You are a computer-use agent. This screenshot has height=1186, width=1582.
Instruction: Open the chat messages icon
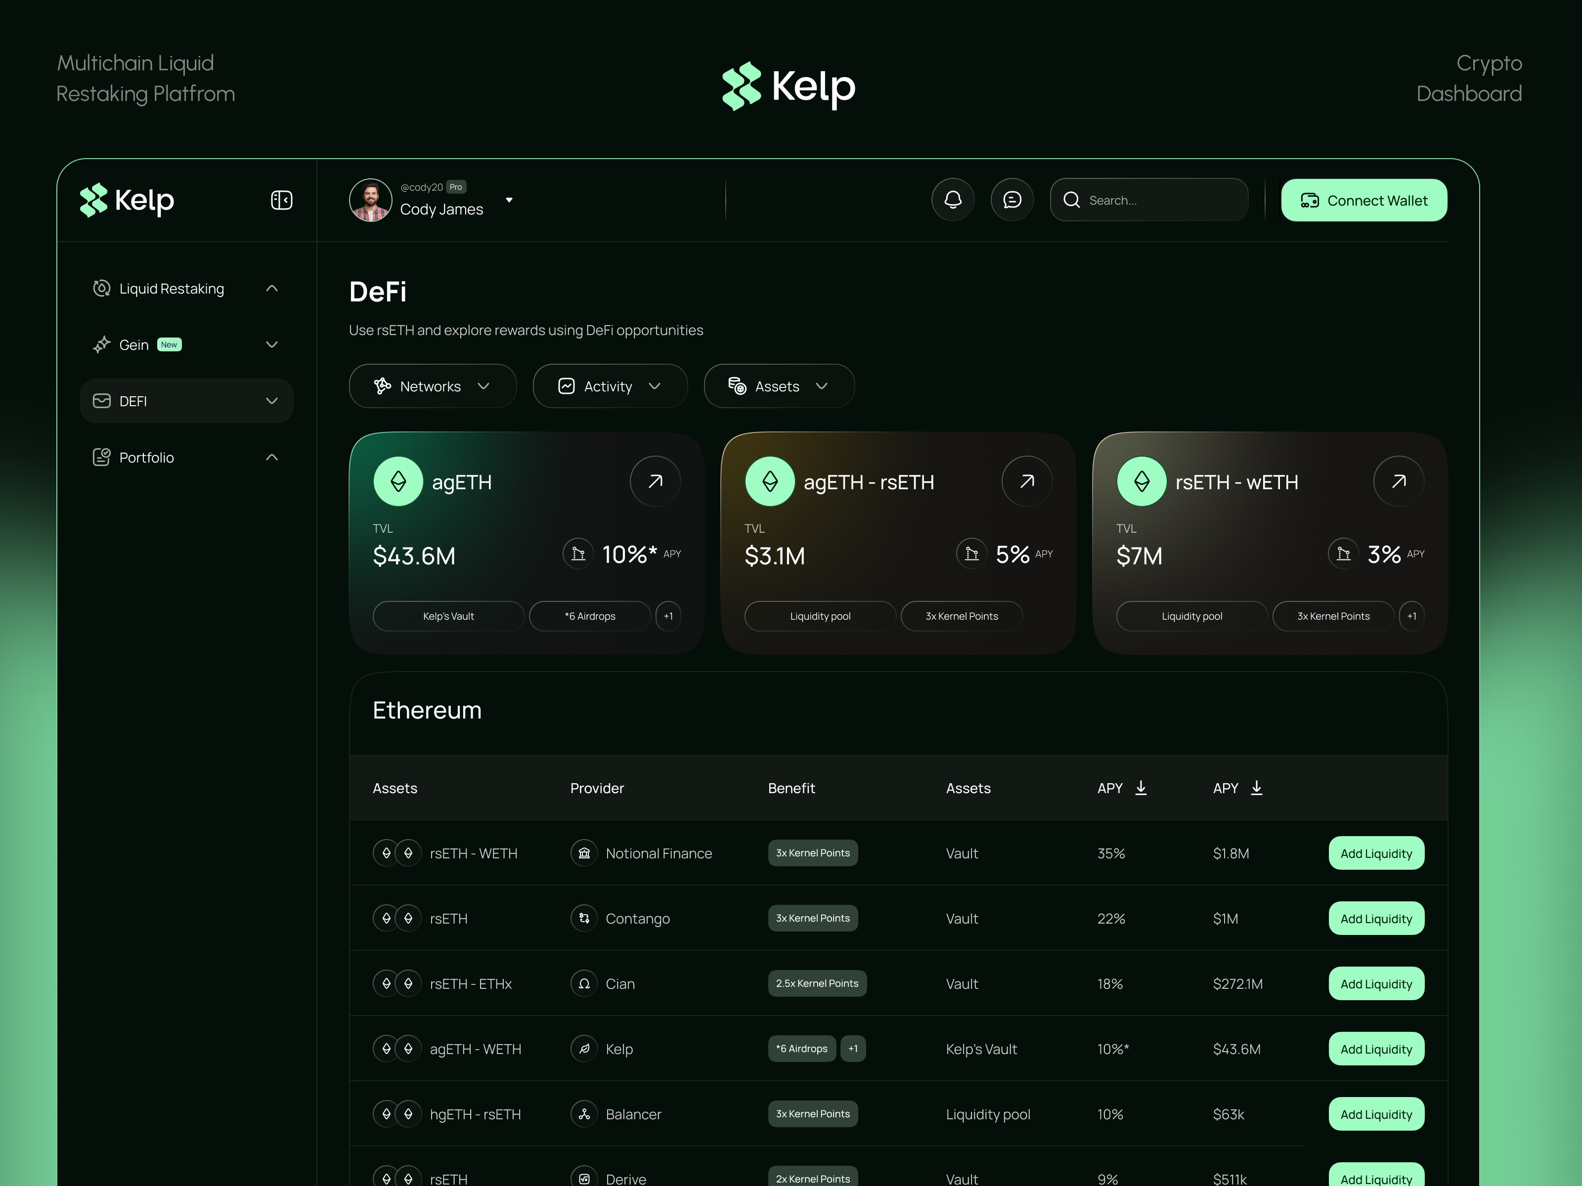1012,200
